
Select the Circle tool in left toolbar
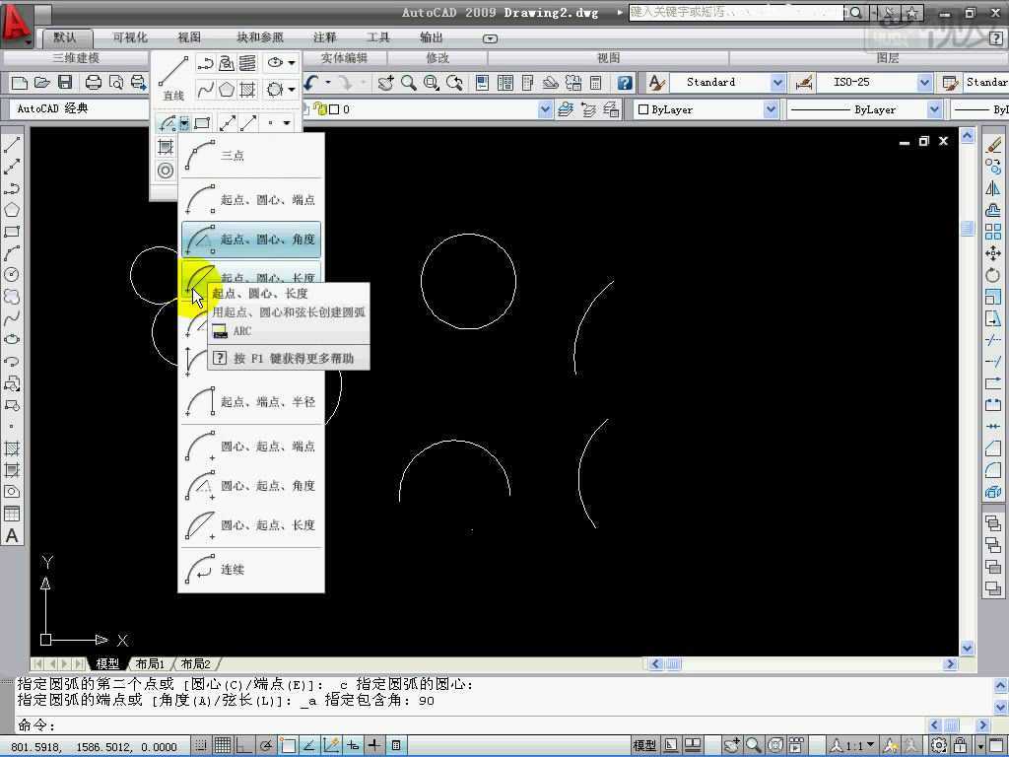[x=12, y=275]
